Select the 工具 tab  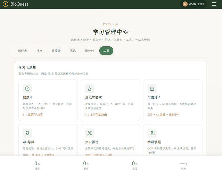(106, 51)
